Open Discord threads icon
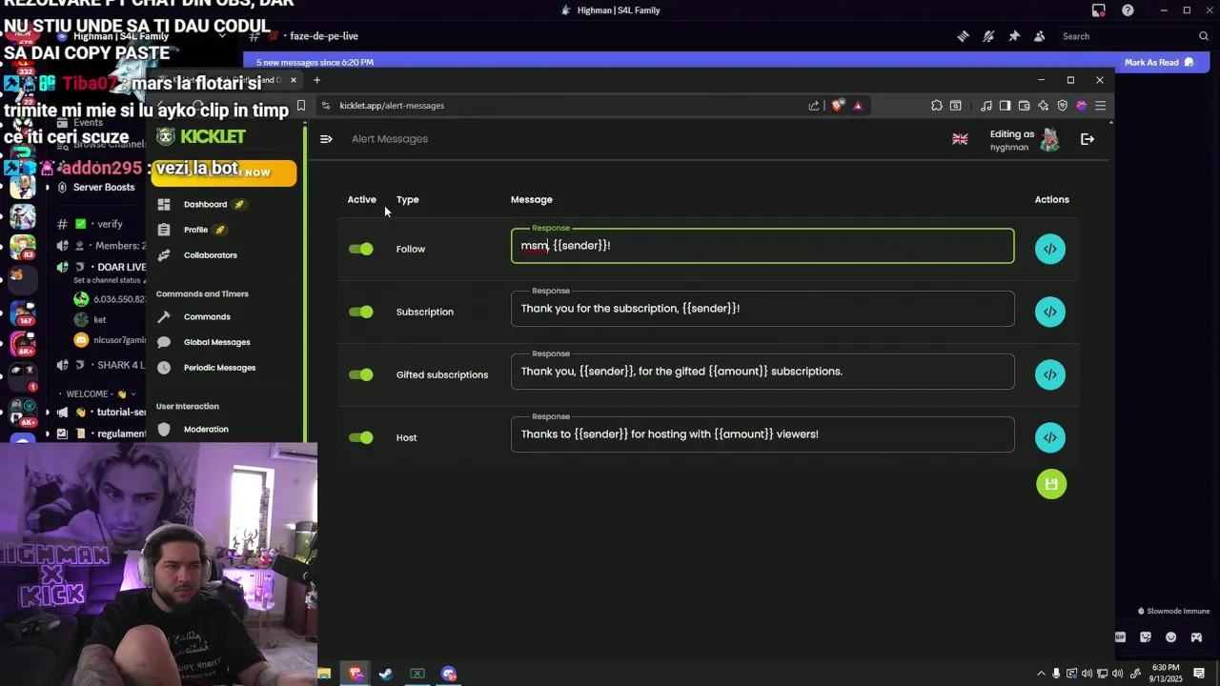 click(x=963, y=36)
